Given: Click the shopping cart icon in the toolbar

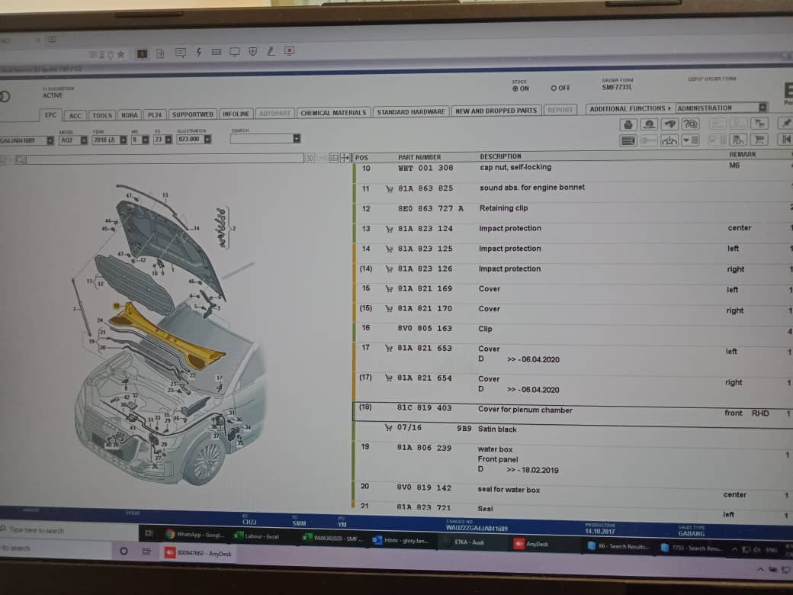Looking at the screenshot, I should [x=759, y=140].
